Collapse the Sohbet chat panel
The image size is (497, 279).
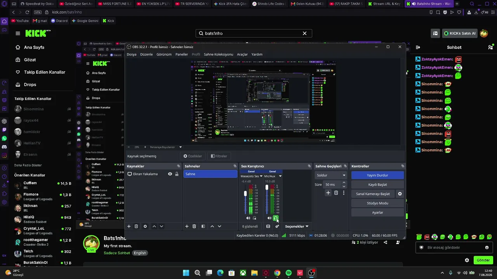418,47
